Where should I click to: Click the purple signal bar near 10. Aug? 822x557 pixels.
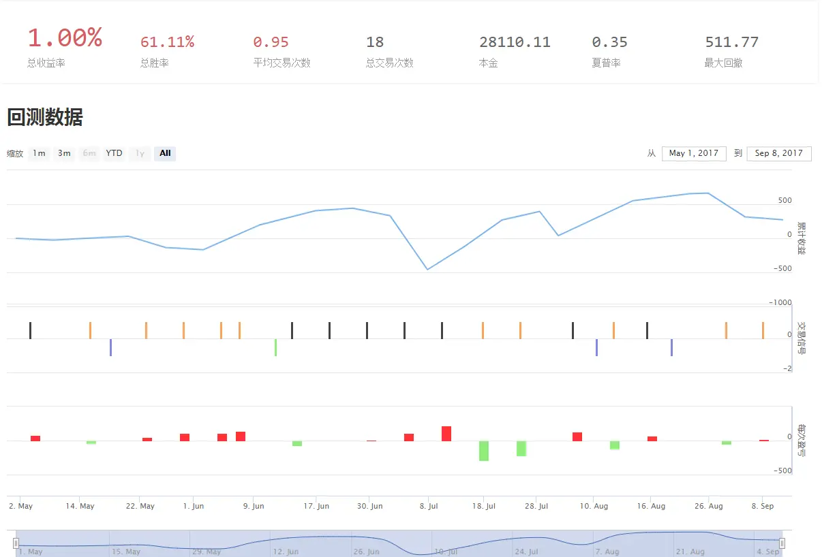[596, 347]
